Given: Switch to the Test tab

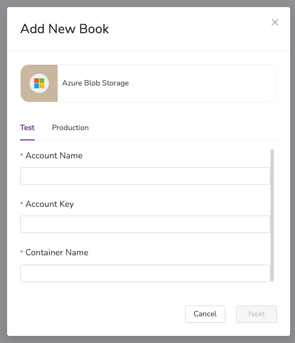Looking at the screenshot, I should pyautogui.click(x=27, y=127).
